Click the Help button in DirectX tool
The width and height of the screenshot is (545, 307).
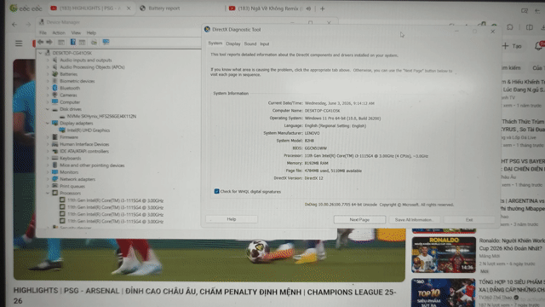click(232, 219)
